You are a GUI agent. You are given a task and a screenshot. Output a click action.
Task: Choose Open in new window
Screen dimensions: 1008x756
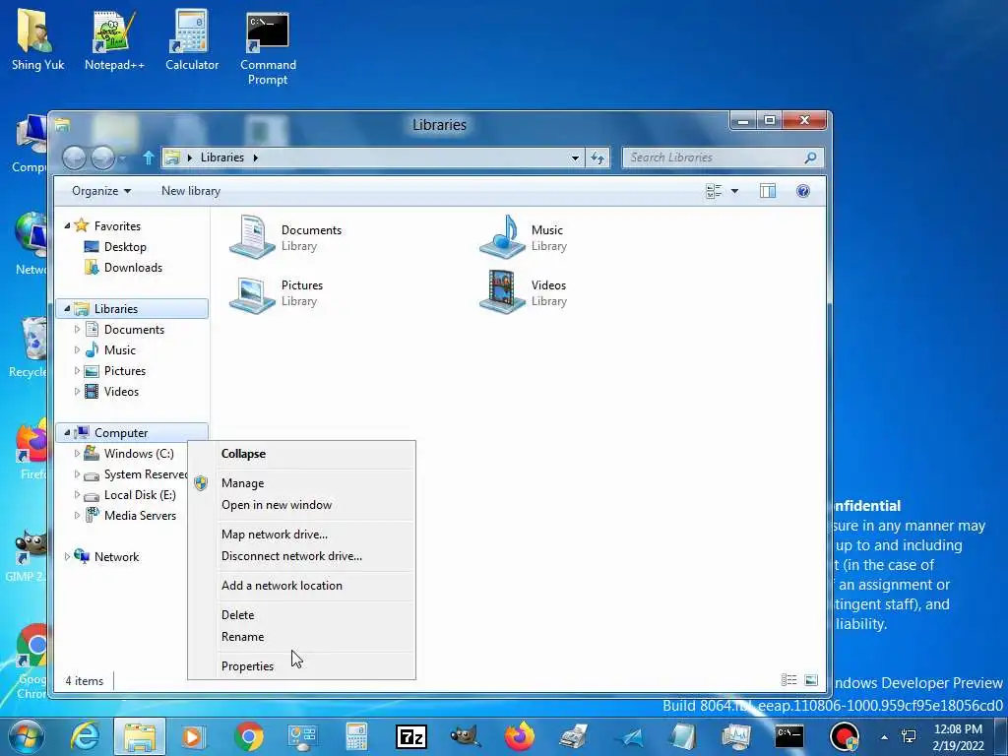301,505
